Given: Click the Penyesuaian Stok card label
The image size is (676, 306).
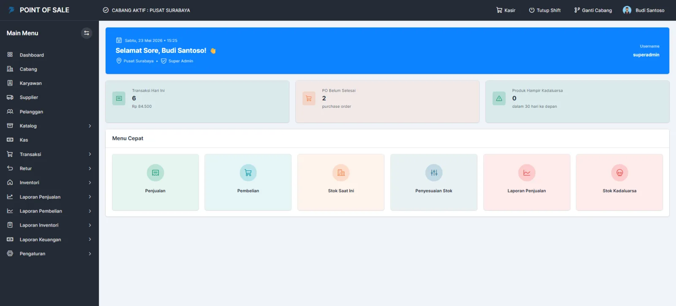Looking at the screenshot, I should (x=434, y=191).
